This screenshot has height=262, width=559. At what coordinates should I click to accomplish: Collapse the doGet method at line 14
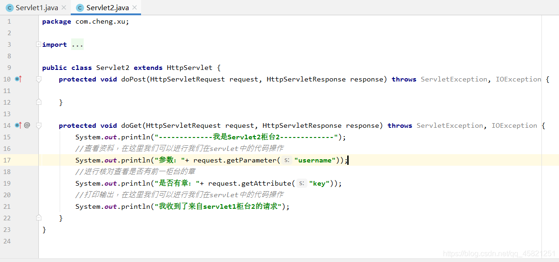(x=39, y=125)
